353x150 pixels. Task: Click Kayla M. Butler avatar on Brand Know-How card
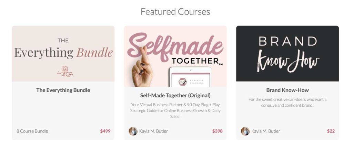[245, 131]
